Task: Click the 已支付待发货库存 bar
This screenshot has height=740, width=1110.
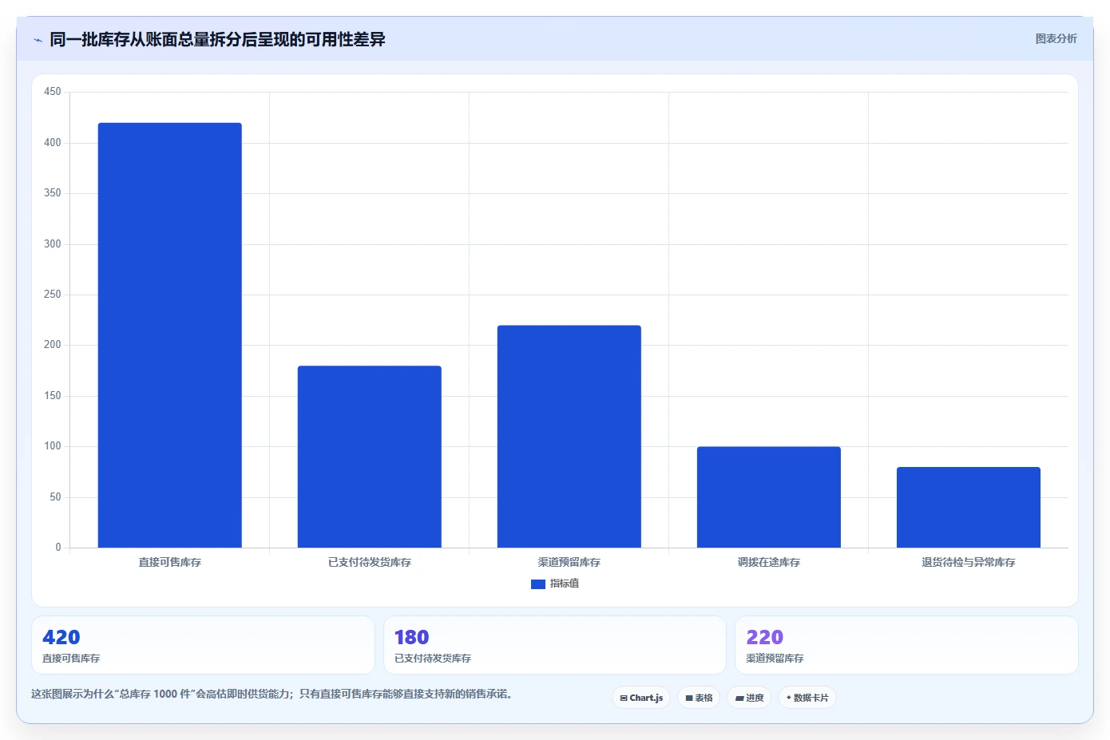Action: 369,457
